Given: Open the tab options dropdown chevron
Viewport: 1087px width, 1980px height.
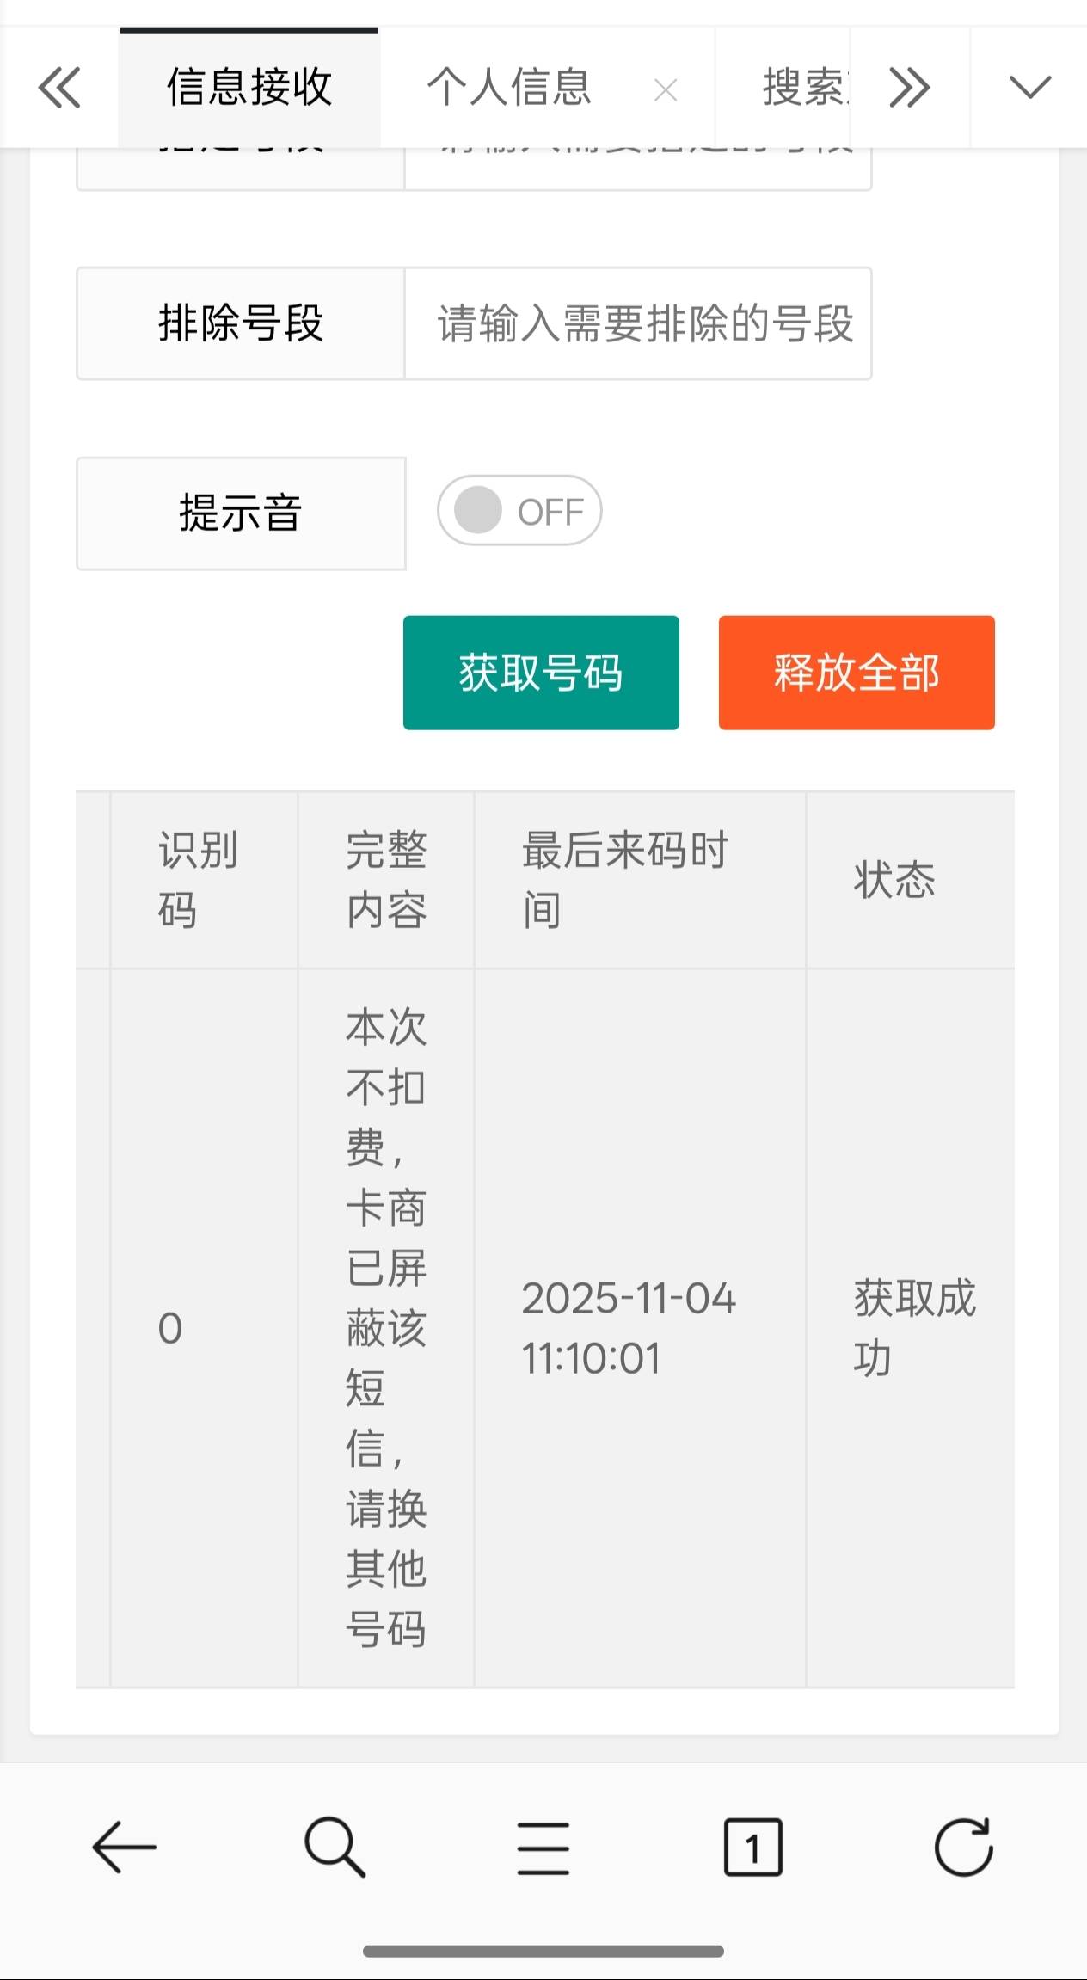Looking at the screenshot, I should [x=1029, y=87].
